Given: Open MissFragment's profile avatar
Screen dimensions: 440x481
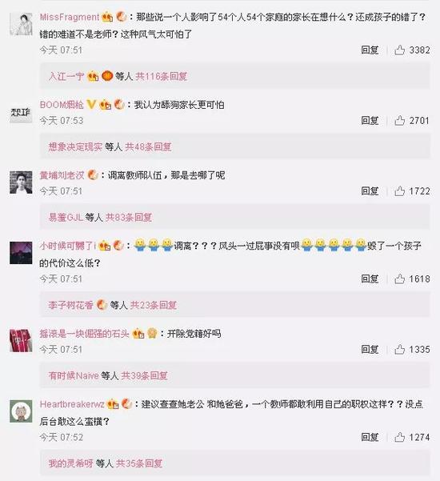Looking at the screenshot, I should [21, 24].
